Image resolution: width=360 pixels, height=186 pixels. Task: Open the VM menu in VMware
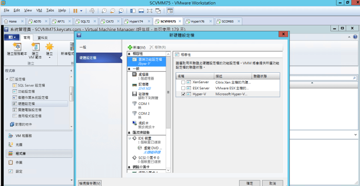pyautogui.click(x=39, y=10)
